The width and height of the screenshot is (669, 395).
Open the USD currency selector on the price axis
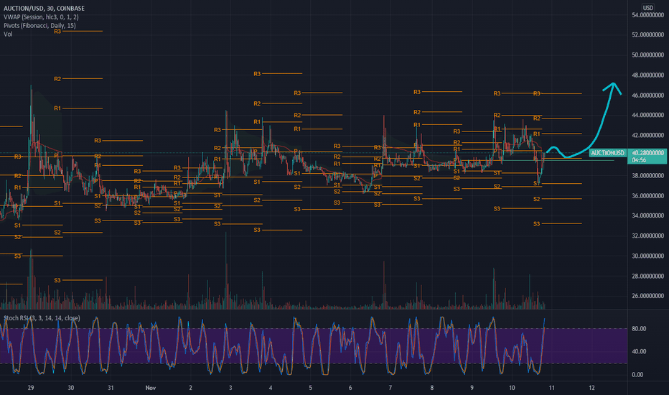(648, 8)
